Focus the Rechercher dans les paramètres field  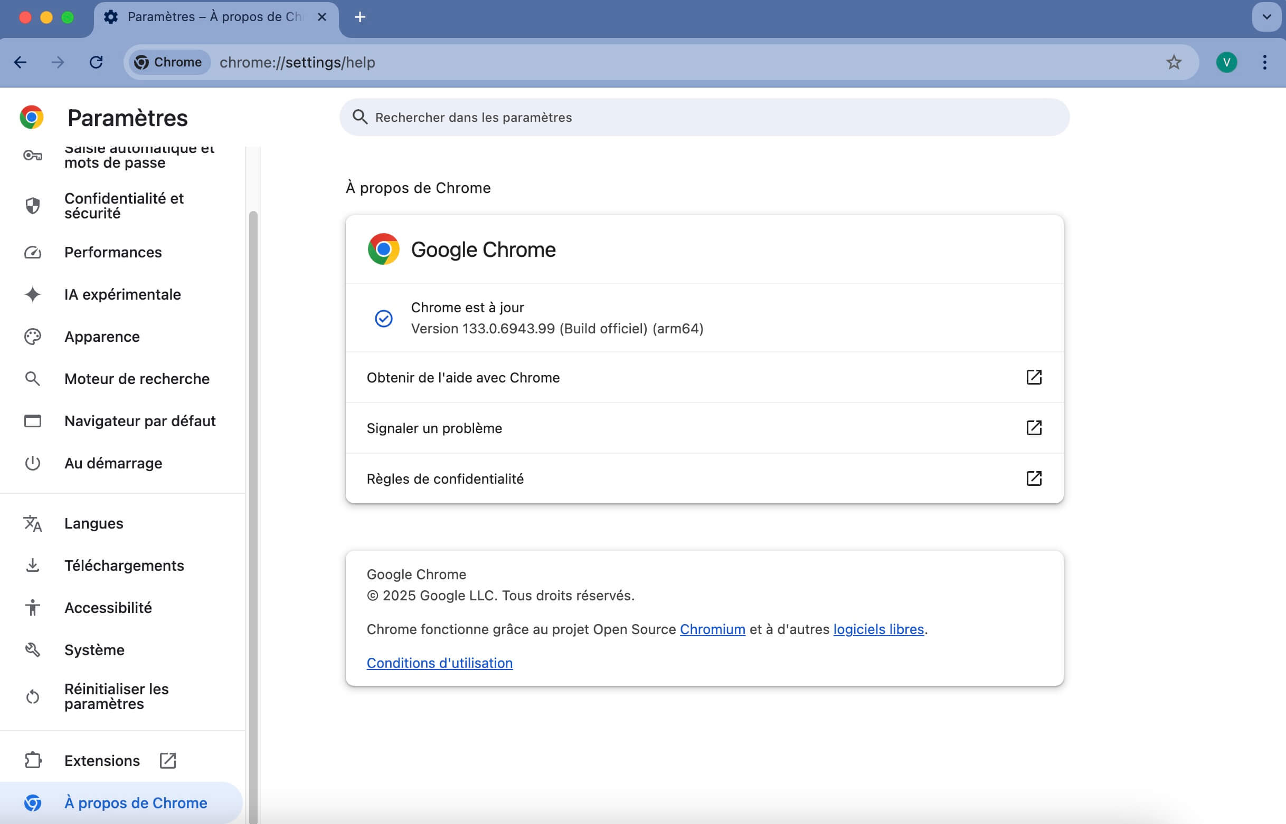[x=705, y=117]
